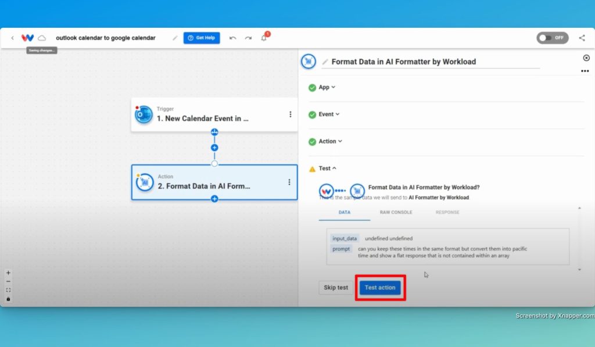Click the input_data field label
Screen dimensions: 595x347
tap(345, 238)
